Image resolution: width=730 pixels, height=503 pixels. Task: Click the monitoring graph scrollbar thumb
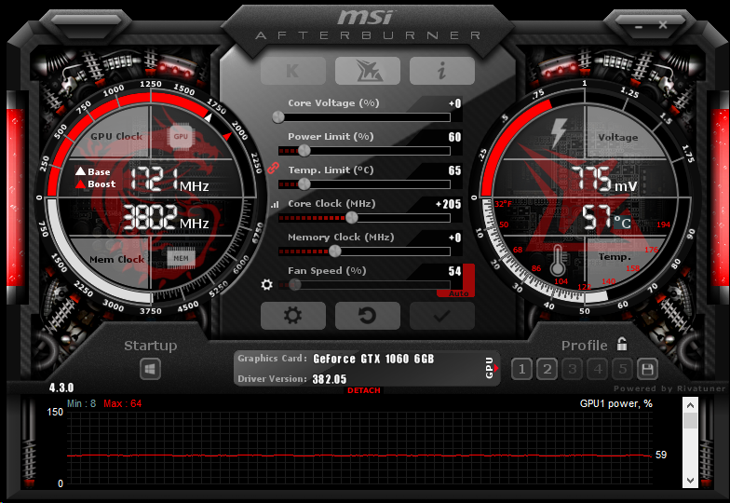(x=690, y=421)
